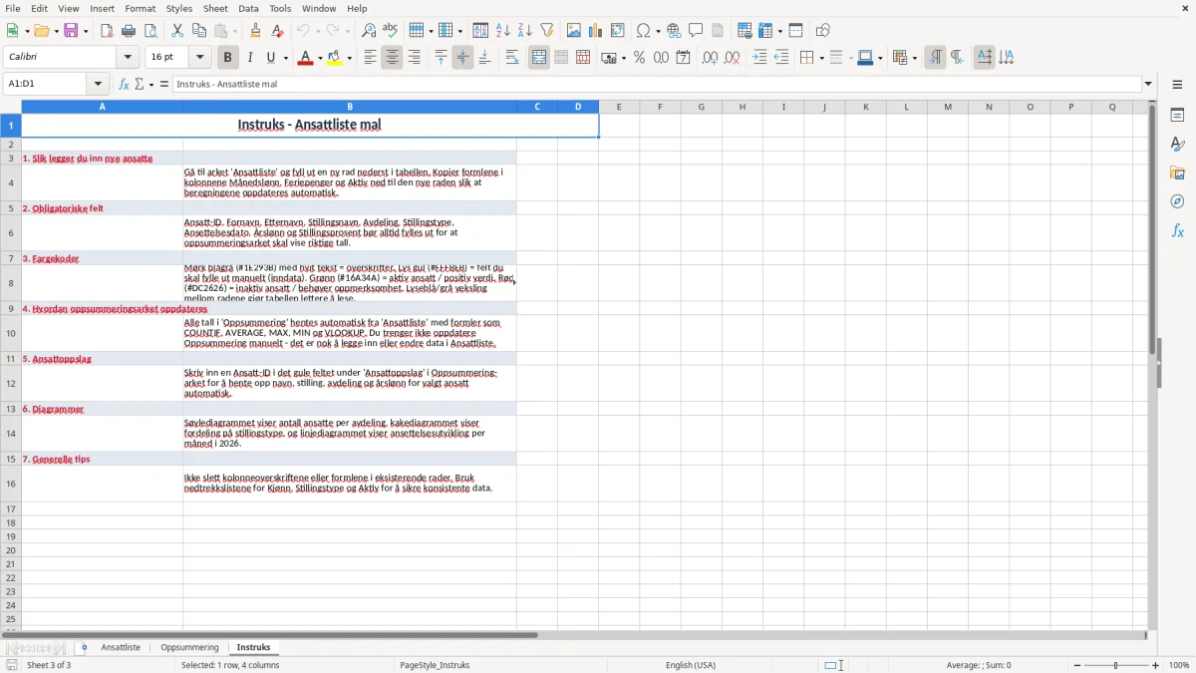
Task: Toggle Merge and Center Cells button
Action: coord(539,58)
